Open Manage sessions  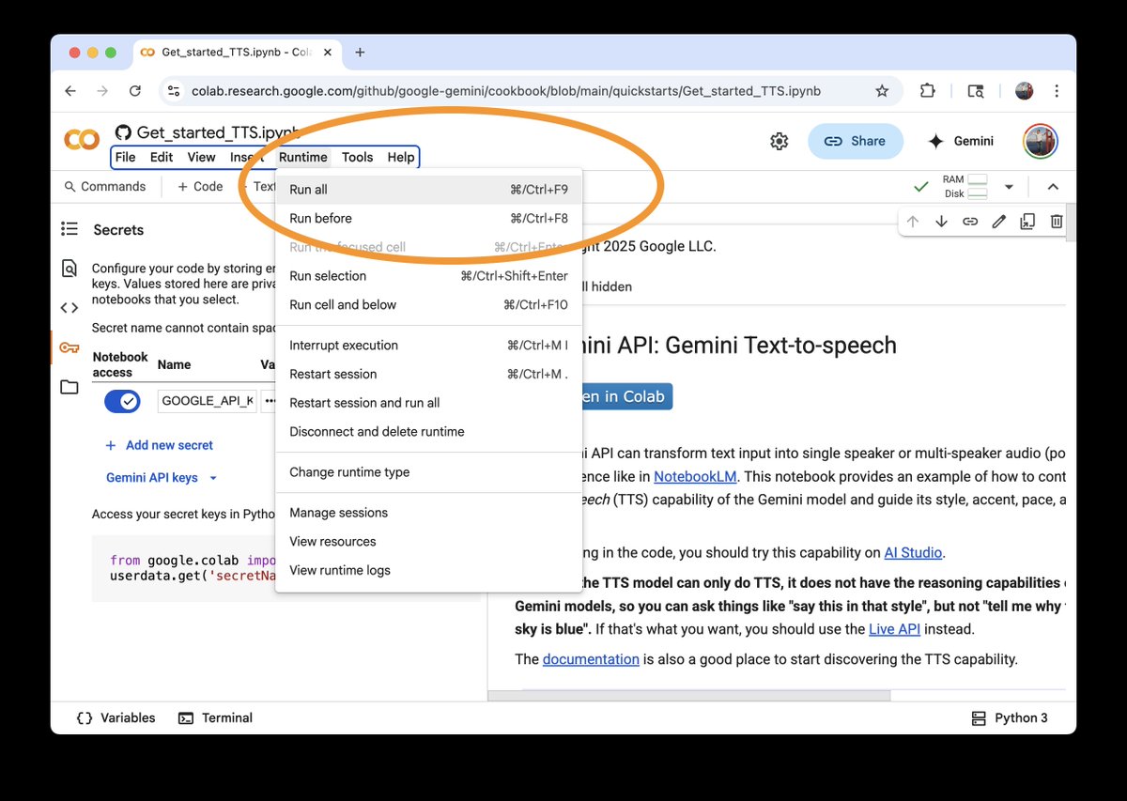coord(429,513)
